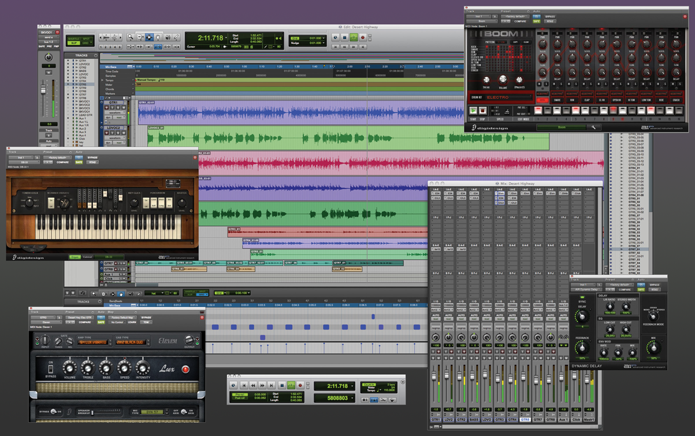Click Copy in Boom's pattern section
This screenshot has width=695, height=436.
515,42
